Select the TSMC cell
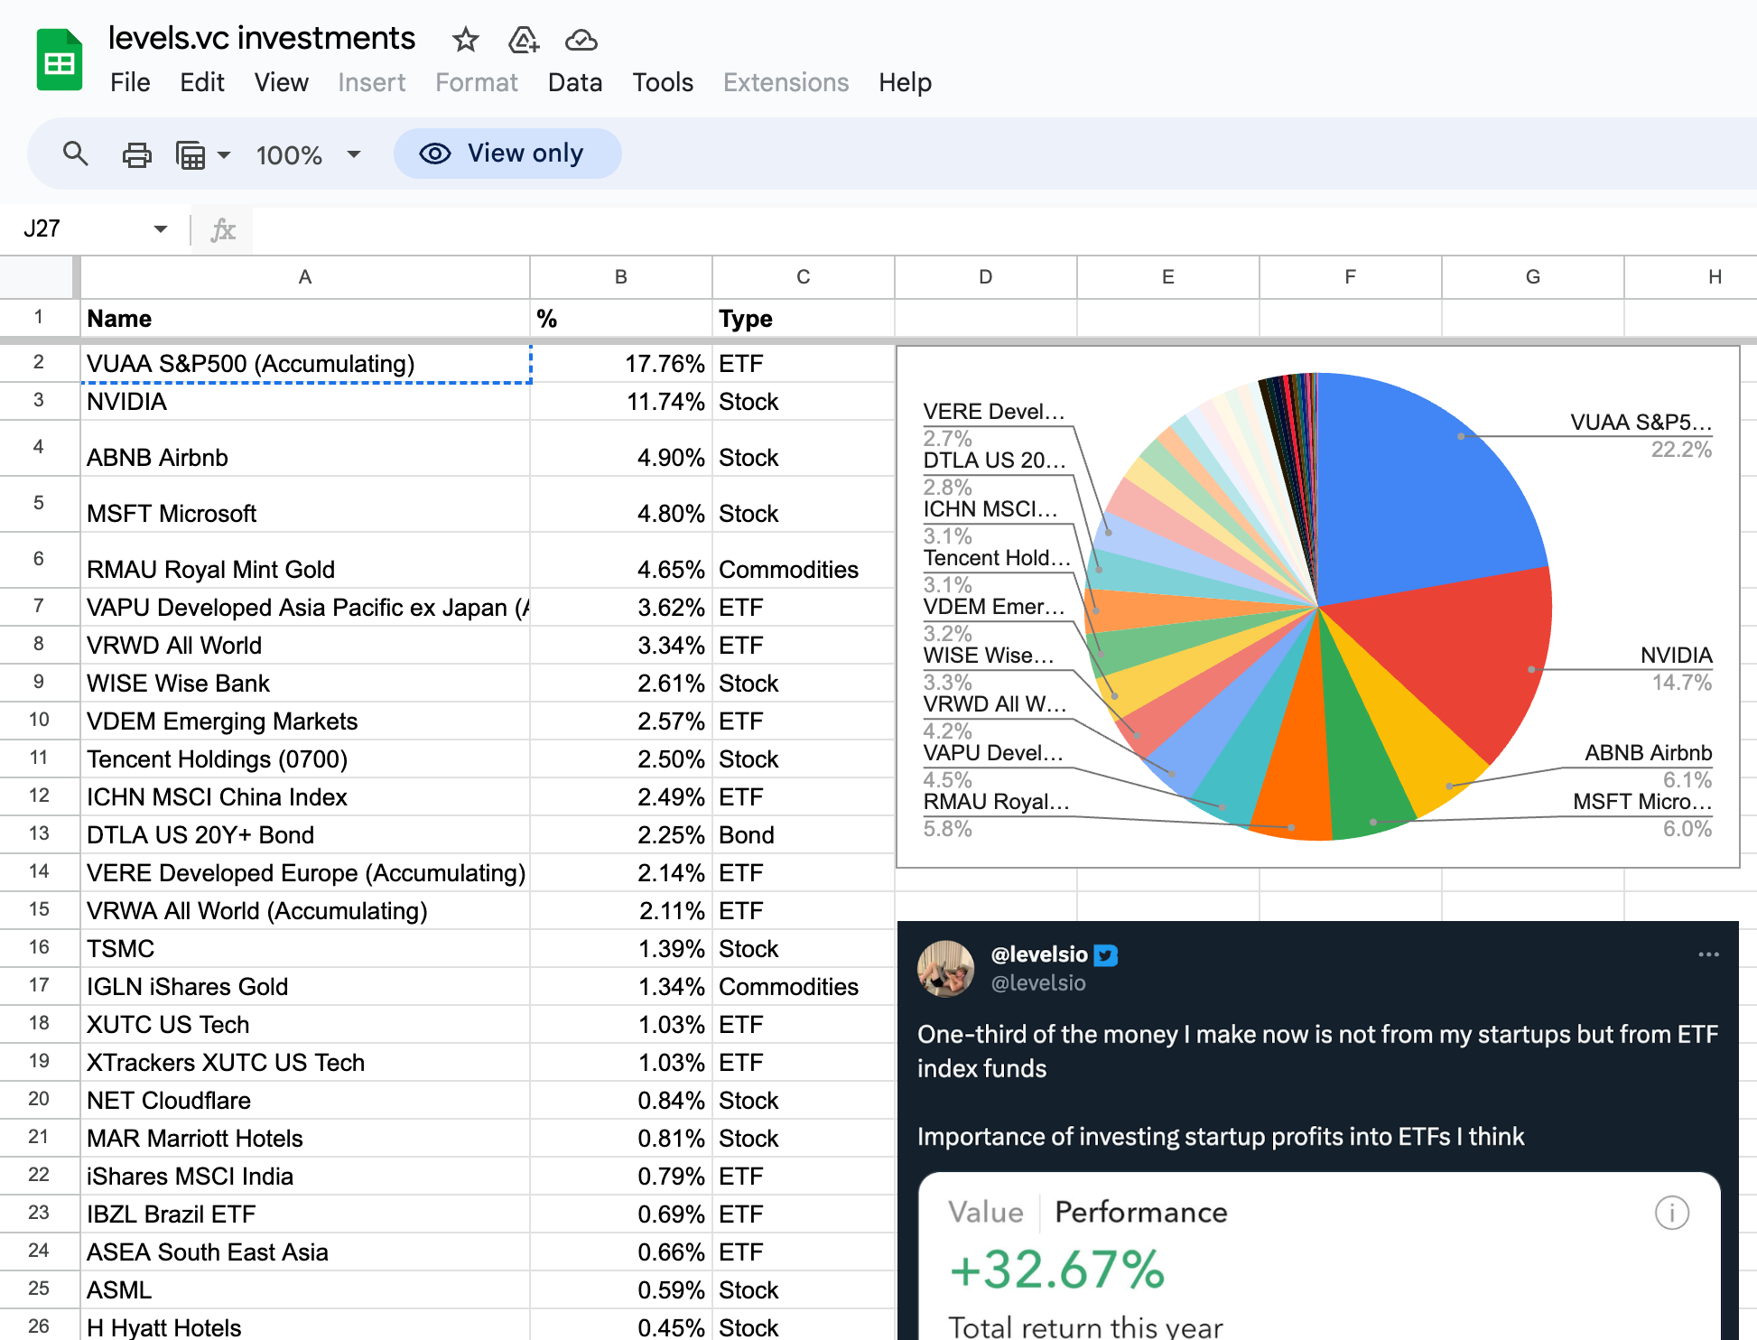The image size is (1757, 1340). (305, 949)
